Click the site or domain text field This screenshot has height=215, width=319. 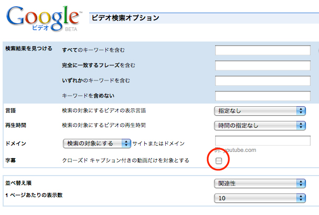pos(263,140)
